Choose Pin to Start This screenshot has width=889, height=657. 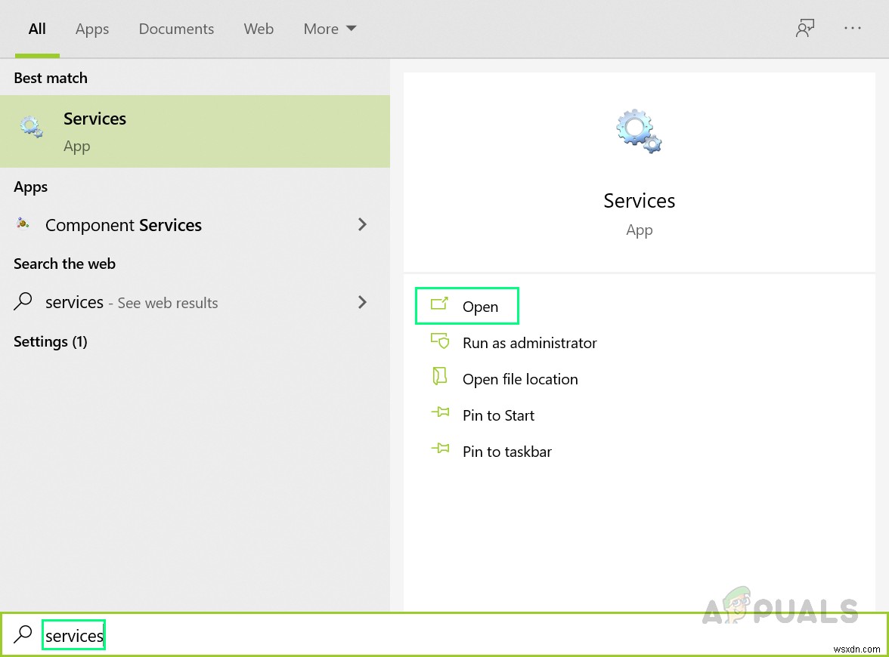(498, 415)
